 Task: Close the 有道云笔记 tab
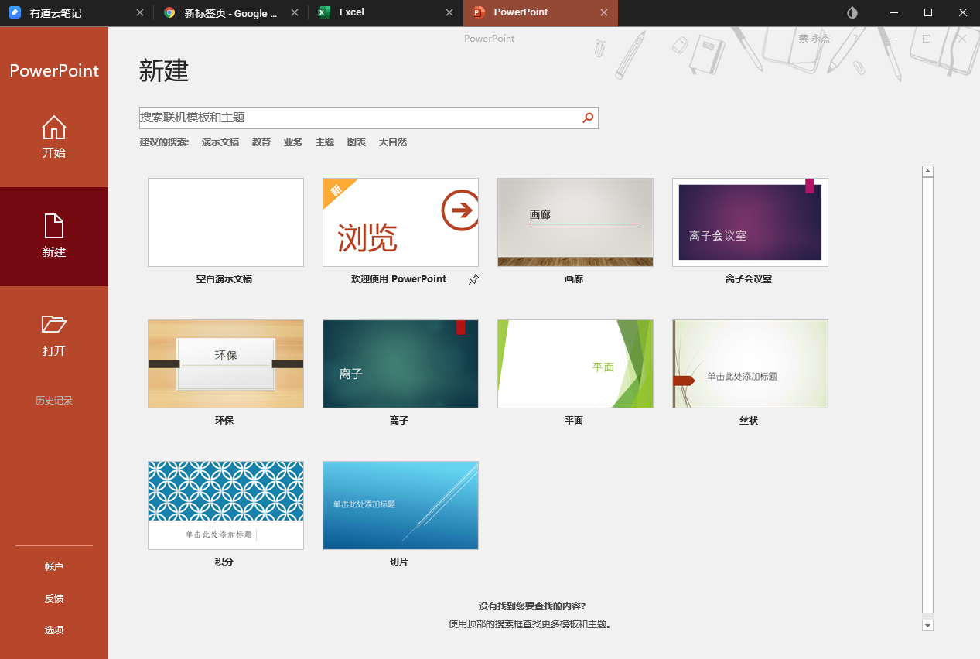(x=140, y=12)
